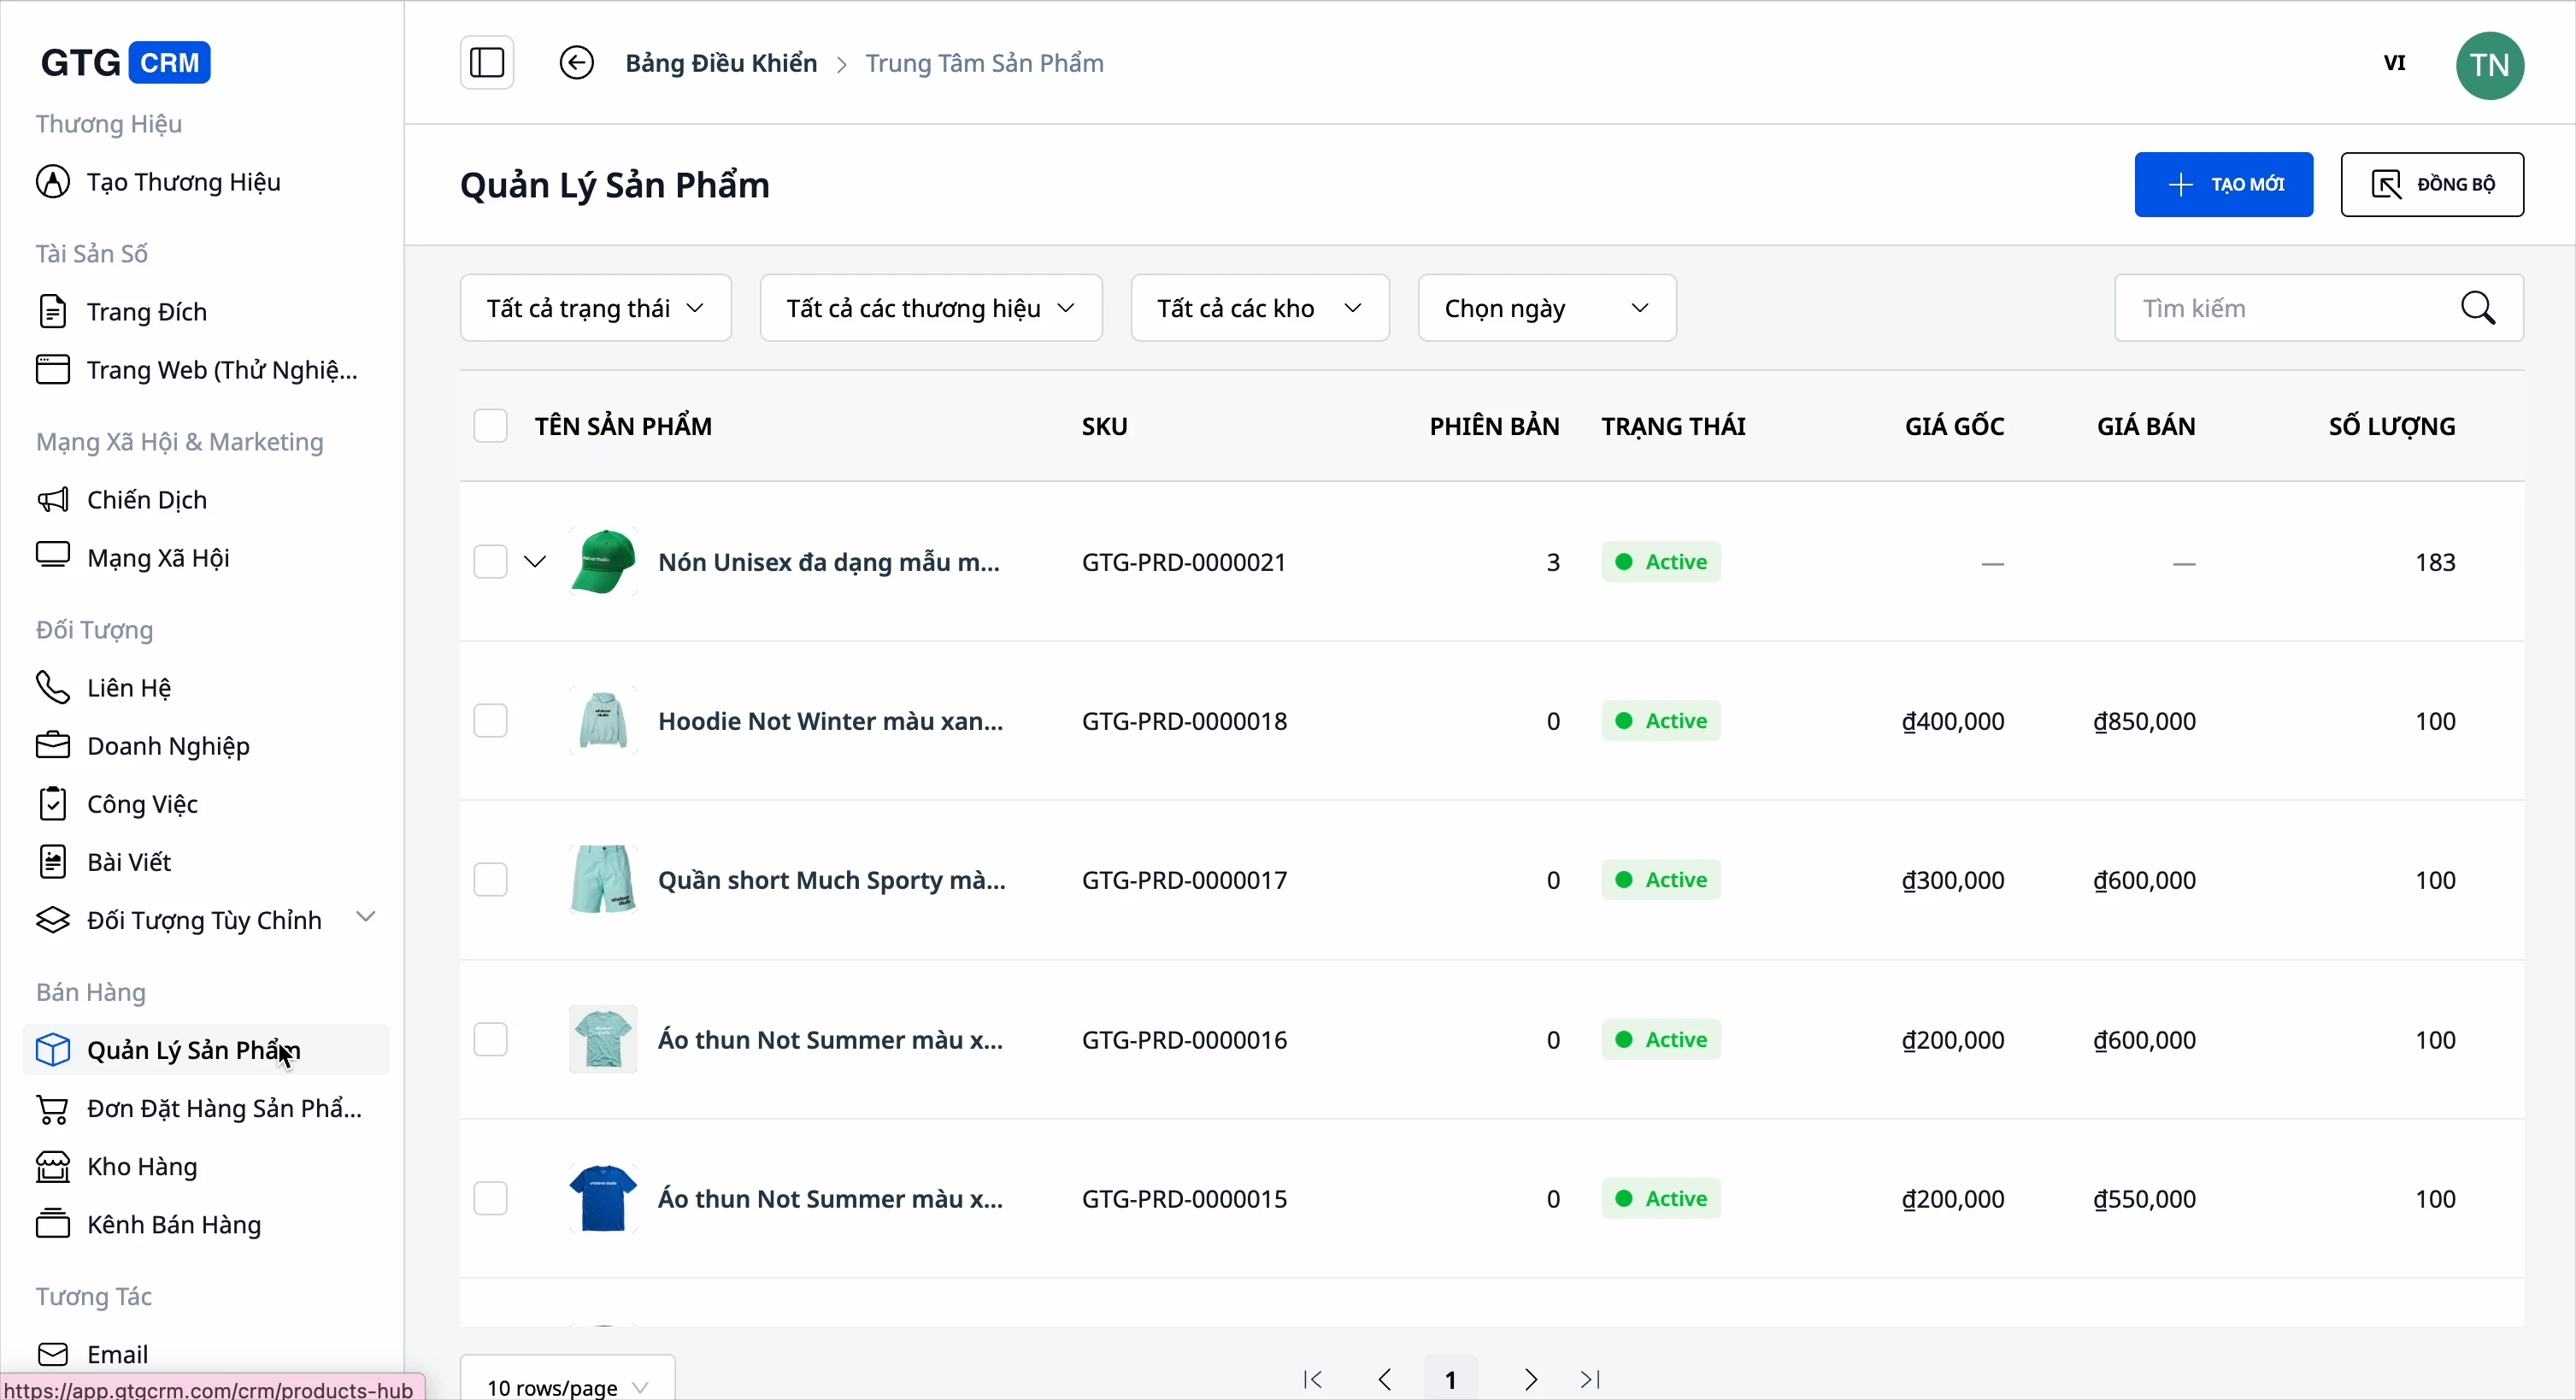The width and height of the screenshot is (2576, 1400).
Task: Click the TẠO MỚI button
Action: (x=2223, y=185)
